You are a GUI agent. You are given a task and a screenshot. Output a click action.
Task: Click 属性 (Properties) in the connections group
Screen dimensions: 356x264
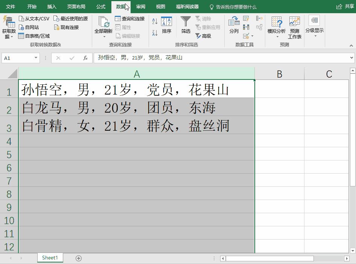coord(123,27)
